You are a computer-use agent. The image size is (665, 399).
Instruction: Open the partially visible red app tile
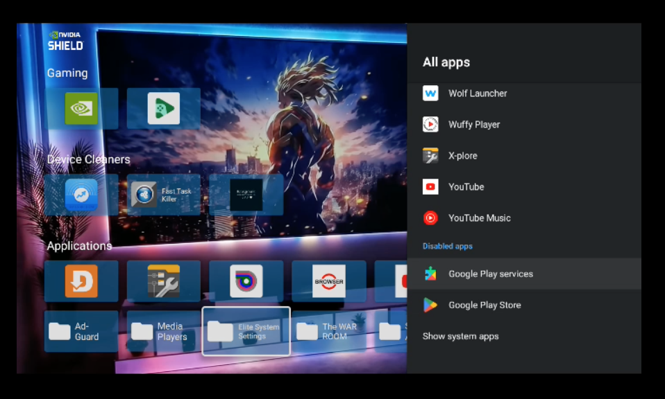pos(391,281)
